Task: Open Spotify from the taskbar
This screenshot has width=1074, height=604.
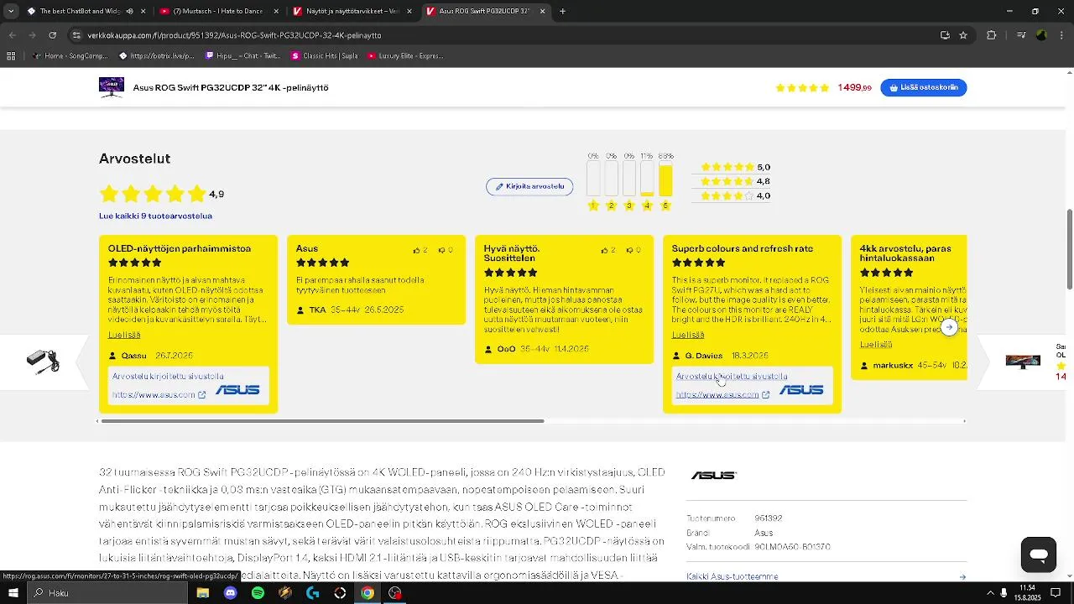Action: coord(258,593)
